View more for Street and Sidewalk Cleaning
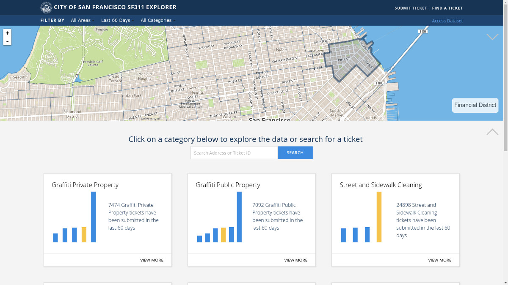 (439, 260)
